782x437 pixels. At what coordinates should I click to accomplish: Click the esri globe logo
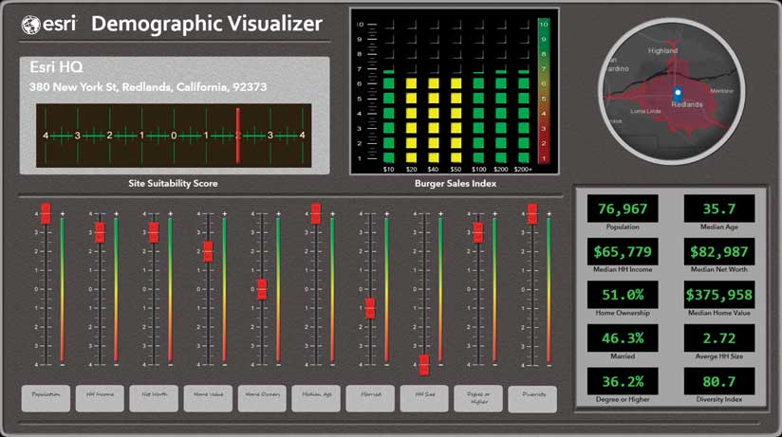tap(31, 25)
